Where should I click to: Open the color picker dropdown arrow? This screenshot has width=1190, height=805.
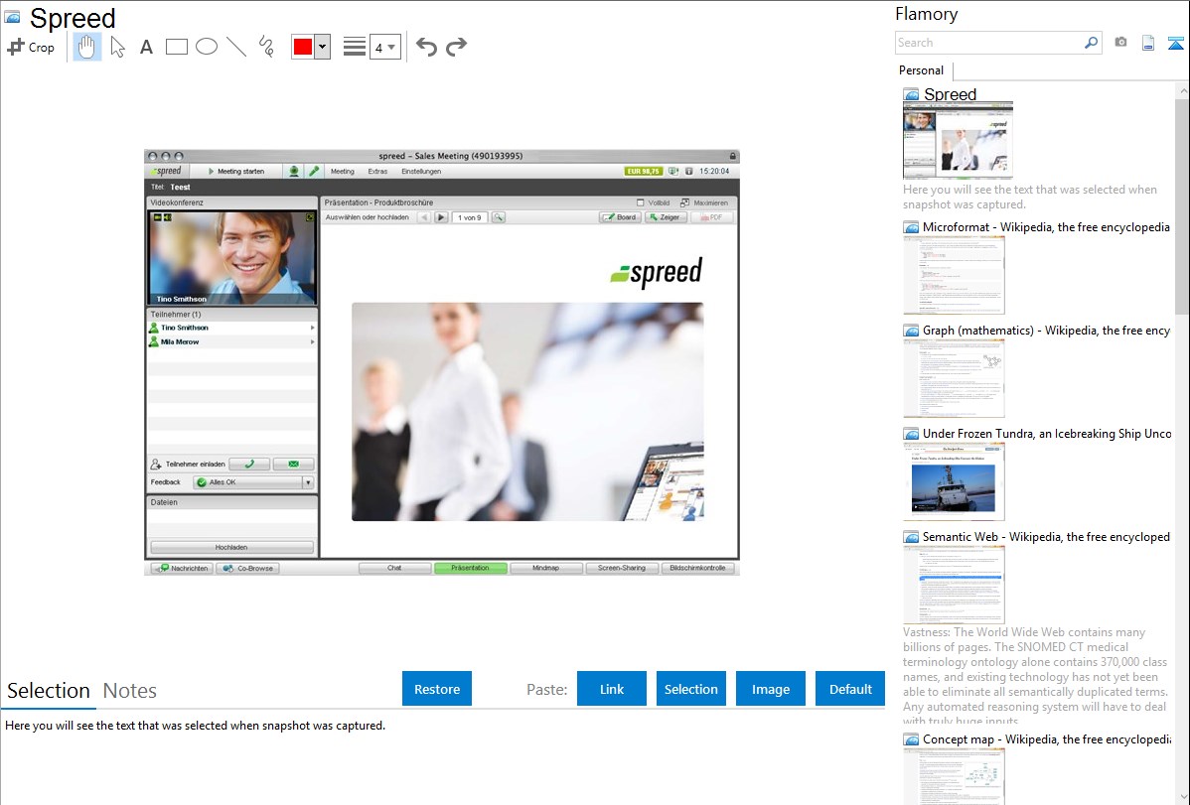(x=323, y=47)
